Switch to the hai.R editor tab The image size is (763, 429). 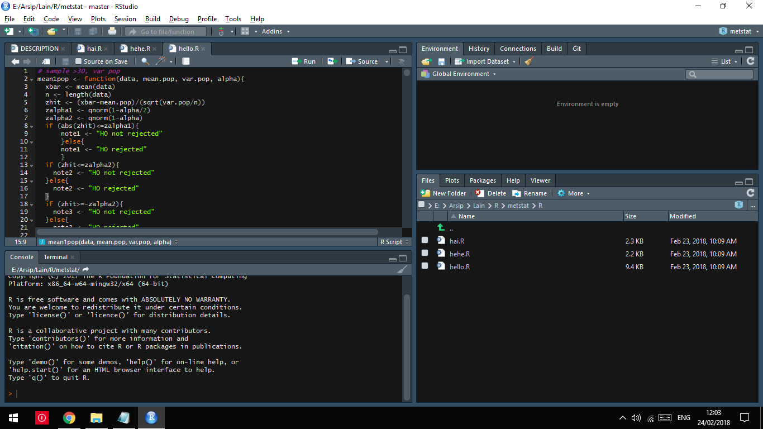[x=93, y=49]
